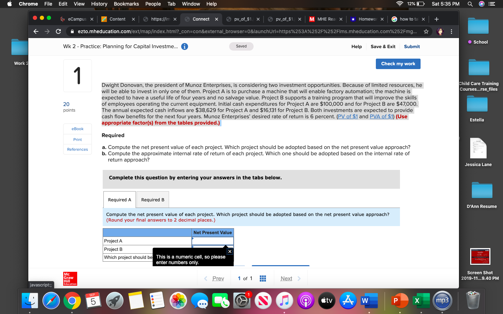Click the back navigation arrow in Chrome

point(36,31)
